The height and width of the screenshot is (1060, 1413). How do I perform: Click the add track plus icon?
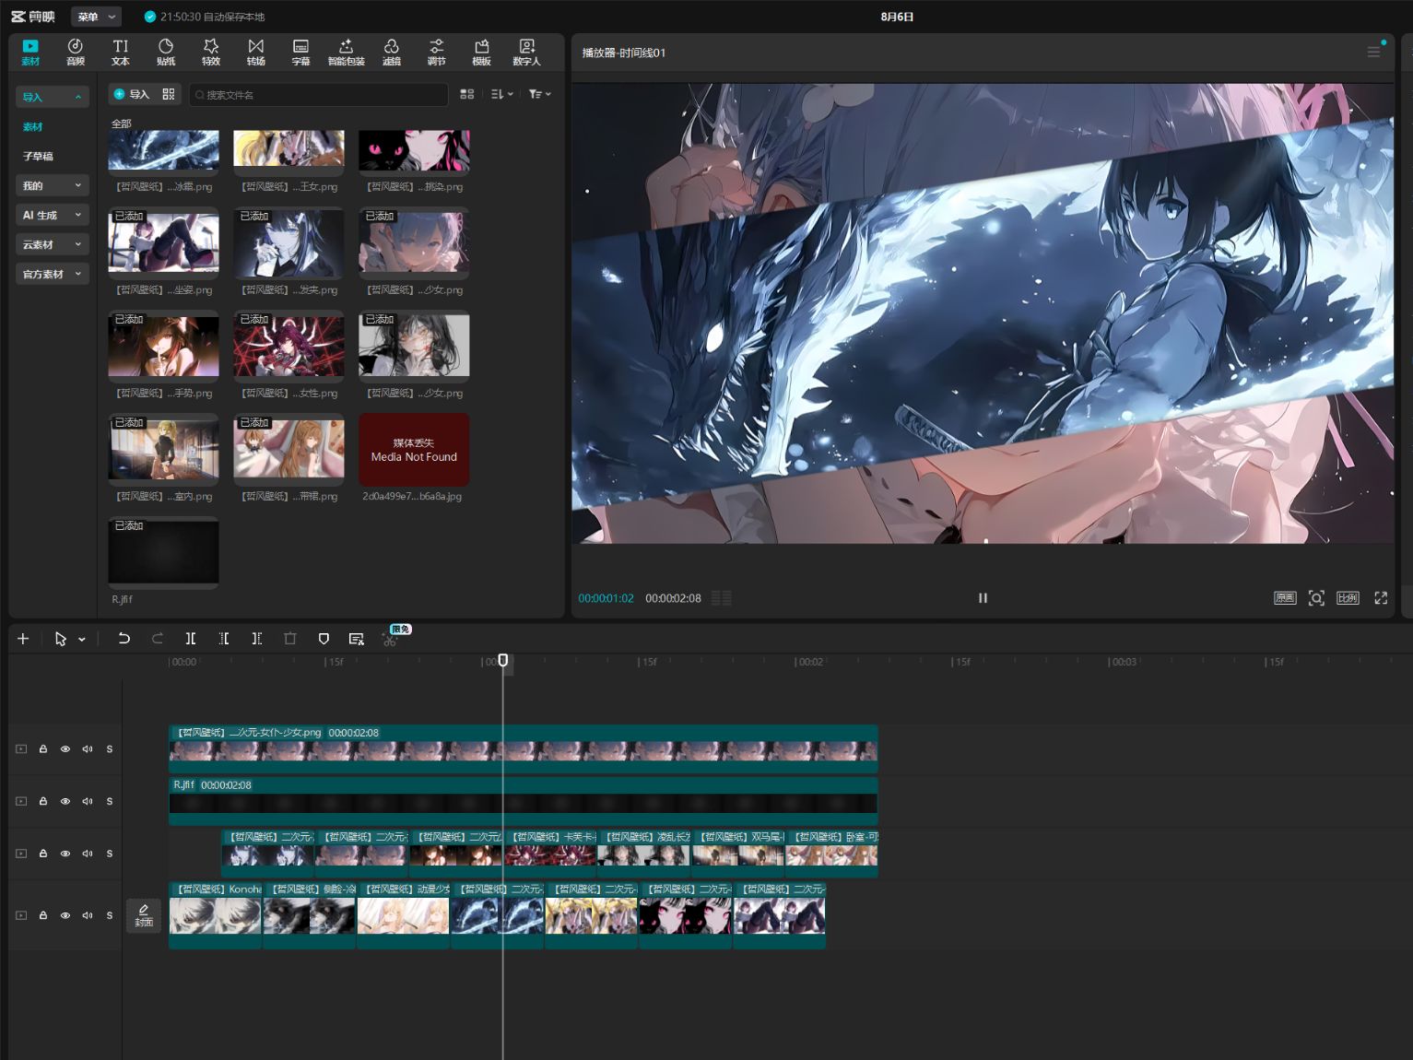pos(23,639)
